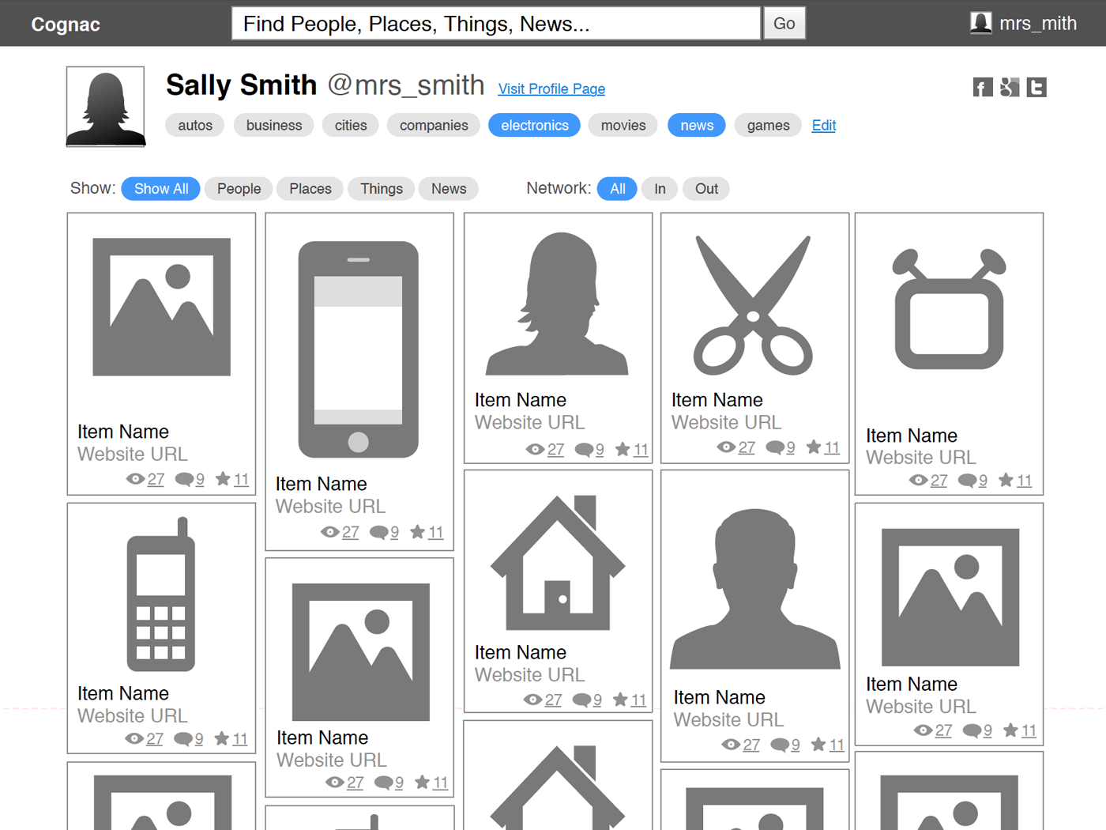Filter items by News in Show row
This screenshot has width=1106, height=830.
point(449,188)
